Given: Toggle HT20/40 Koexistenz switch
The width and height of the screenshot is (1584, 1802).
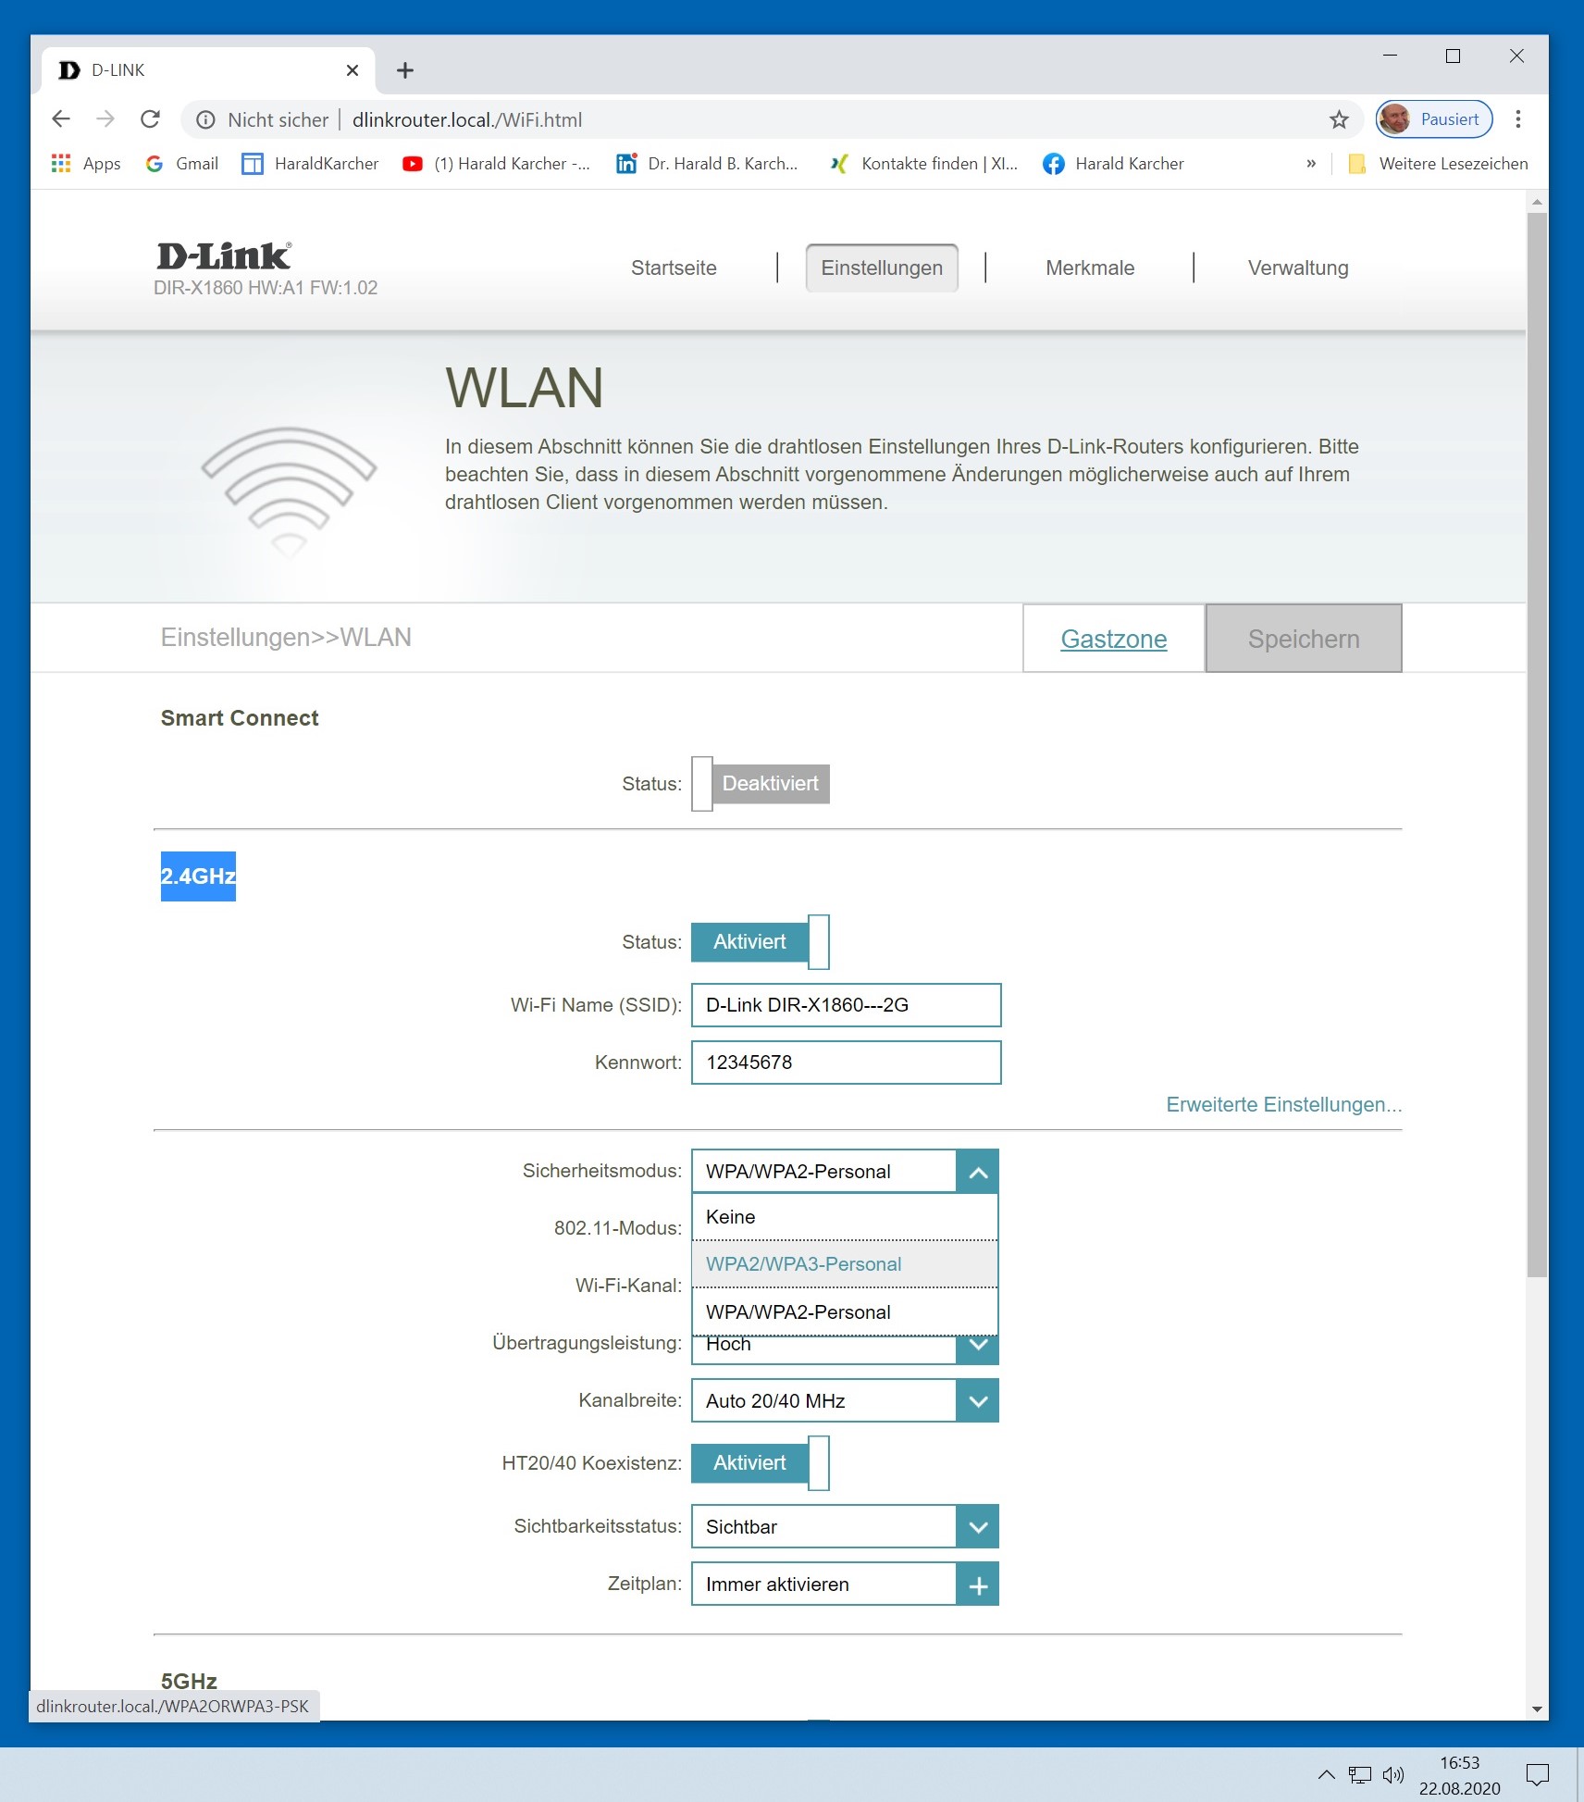Looking at the screenshot, I should tap(761, 1463).
